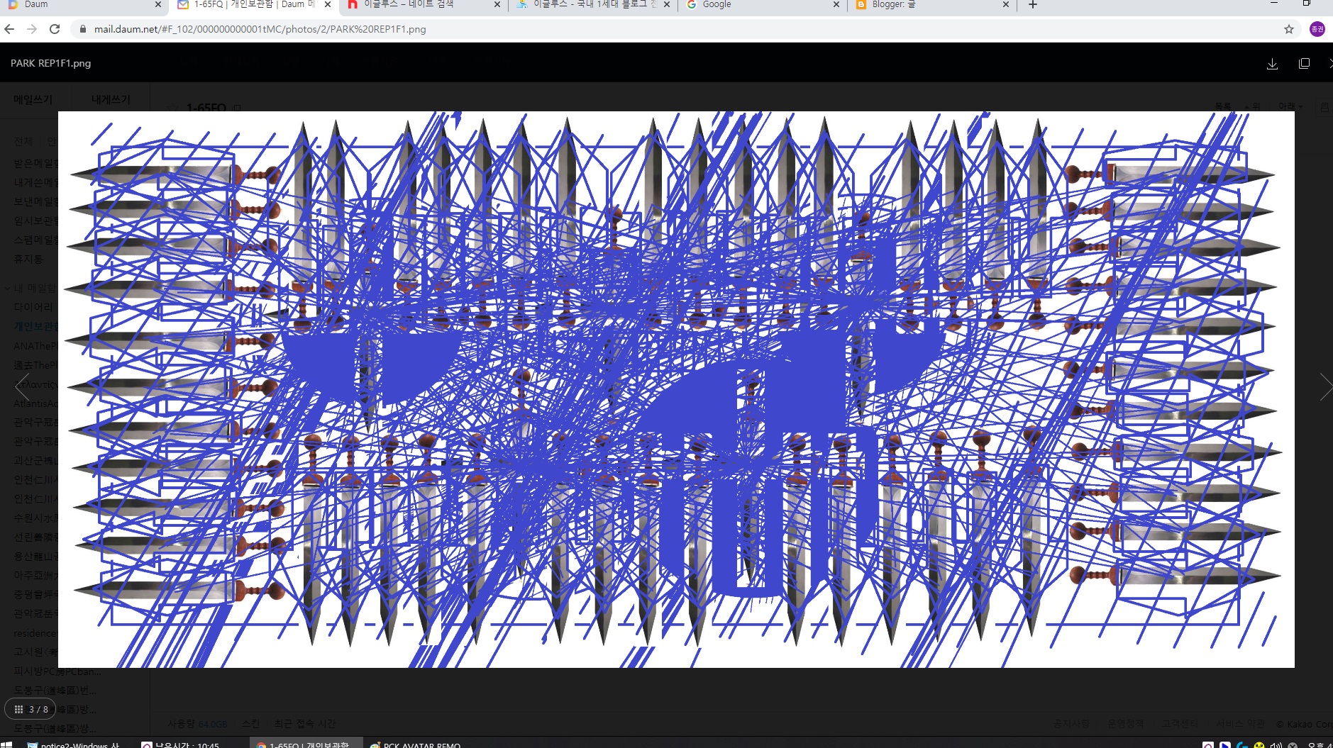Viewport: 1333px width, 748px height.
Task: Open a new browser tab
Action: pos(1033,4)
